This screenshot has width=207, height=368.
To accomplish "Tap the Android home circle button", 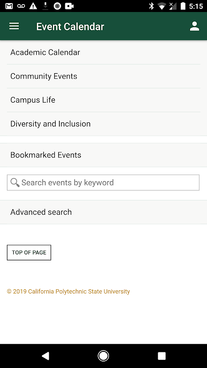I will coord(103,356).
